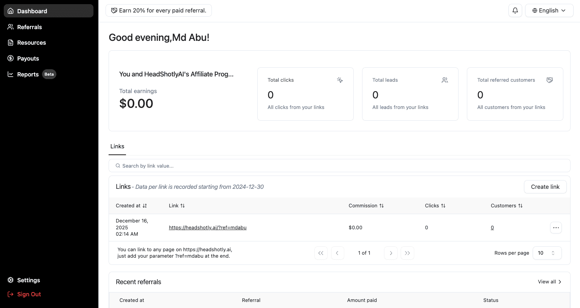
Task: Click the Settings gear in sidebar
Action: pos(11,280)
